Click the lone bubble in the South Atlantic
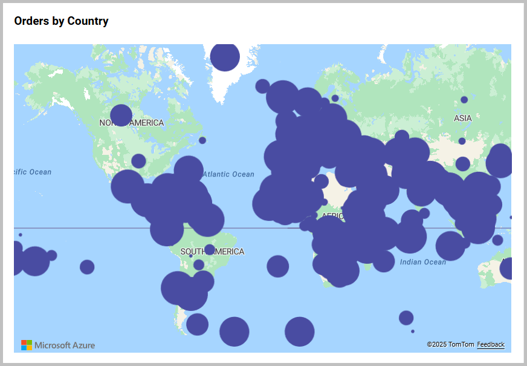This screenshot has width=527, height=366. click(x=277, y=266)
